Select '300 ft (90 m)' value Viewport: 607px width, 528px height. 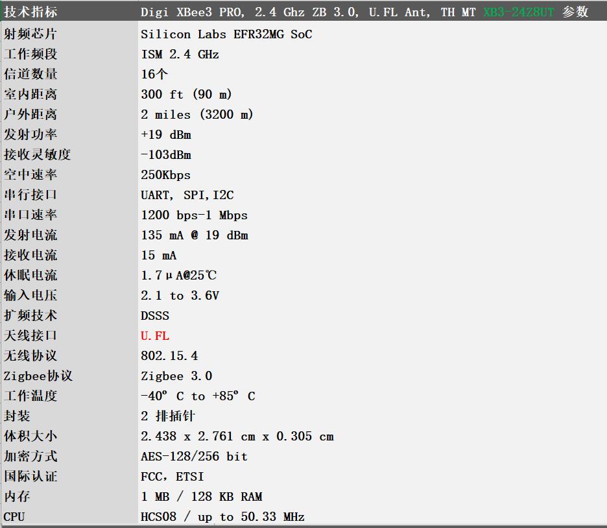[x=186, y=95]
